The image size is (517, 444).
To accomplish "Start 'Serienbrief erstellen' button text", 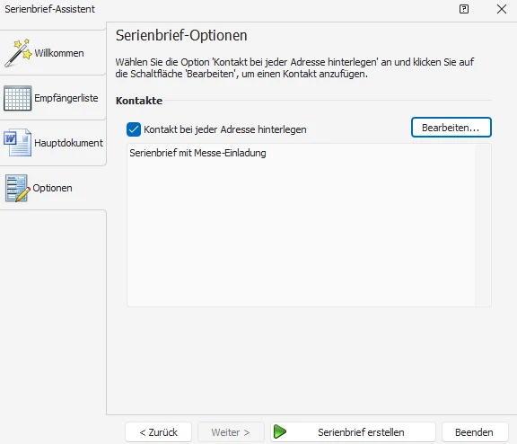I will click(x=361, y=432).
